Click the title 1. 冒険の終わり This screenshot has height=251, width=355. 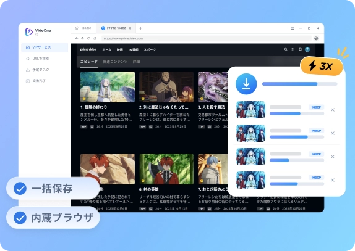[x=94, y=107]
